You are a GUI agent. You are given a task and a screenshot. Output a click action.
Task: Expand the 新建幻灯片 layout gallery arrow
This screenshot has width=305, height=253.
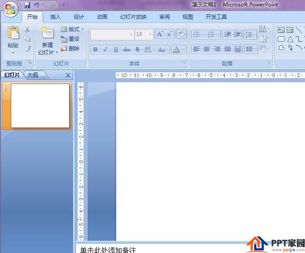click(56, 52)
